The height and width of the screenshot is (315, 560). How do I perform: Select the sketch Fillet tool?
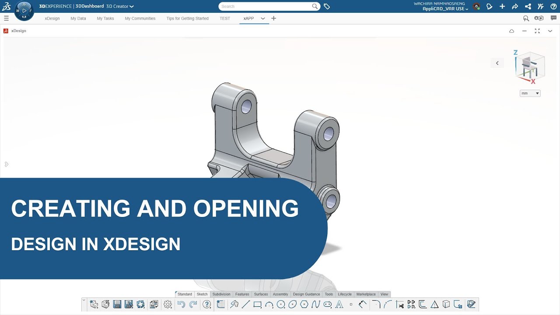click(x=376, y=304)
